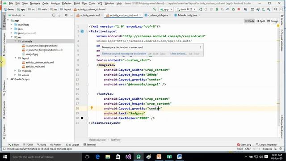
Task: Click the class gutter icon at line 2
Action: 82,31
